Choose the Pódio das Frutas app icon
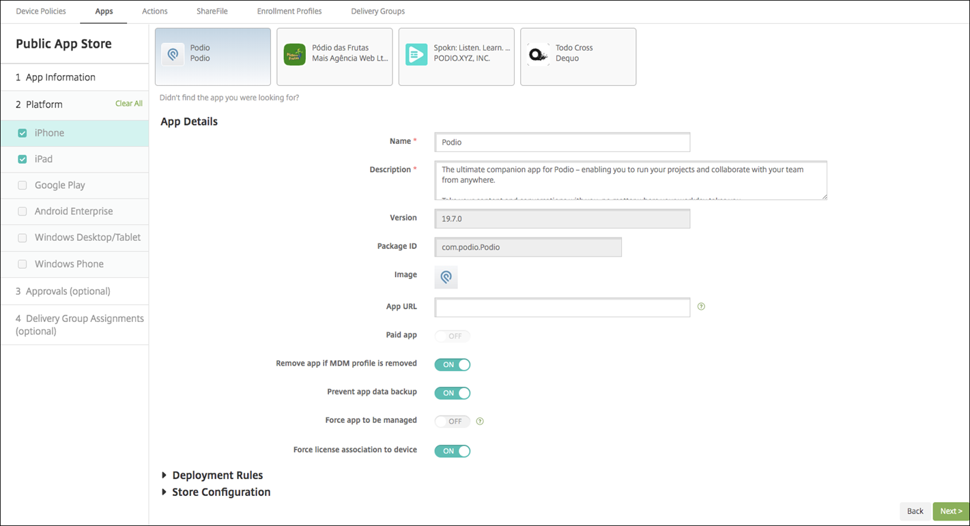 (x=295, y=54)
